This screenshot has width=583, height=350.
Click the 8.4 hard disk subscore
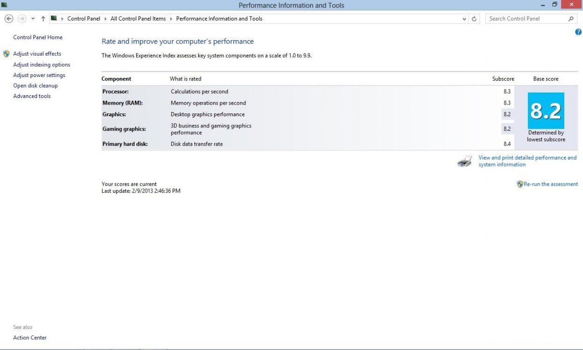pyautogui.click(x=507, y=144)
